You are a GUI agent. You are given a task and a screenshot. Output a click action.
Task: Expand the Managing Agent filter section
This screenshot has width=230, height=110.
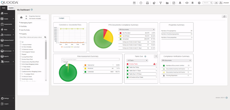(x=26, y=23)
